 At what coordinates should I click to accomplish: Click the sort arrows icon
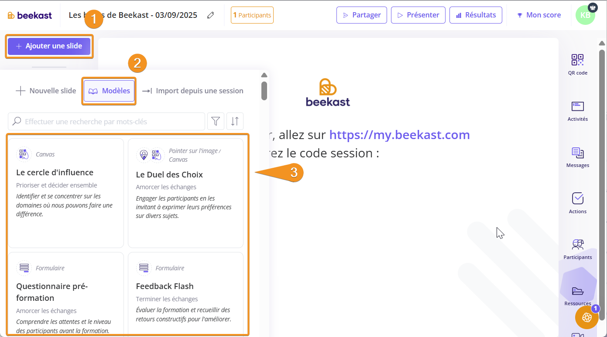[235, 121]
